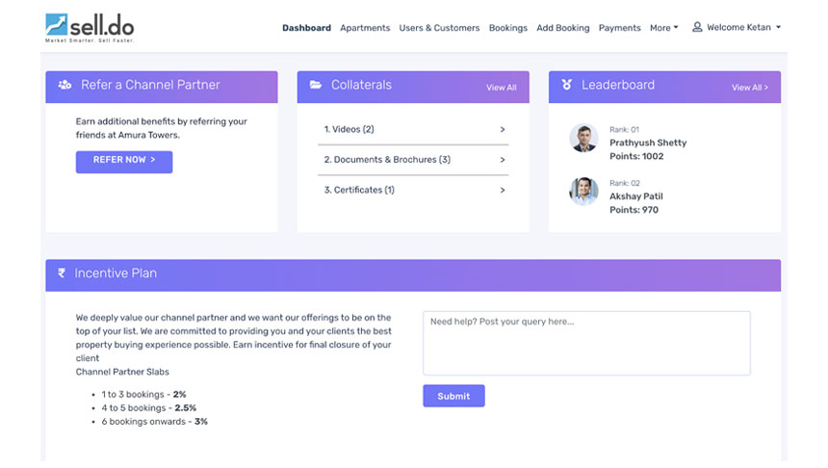Open the Payments section
The image size is (828, 468).
(619, 28)
